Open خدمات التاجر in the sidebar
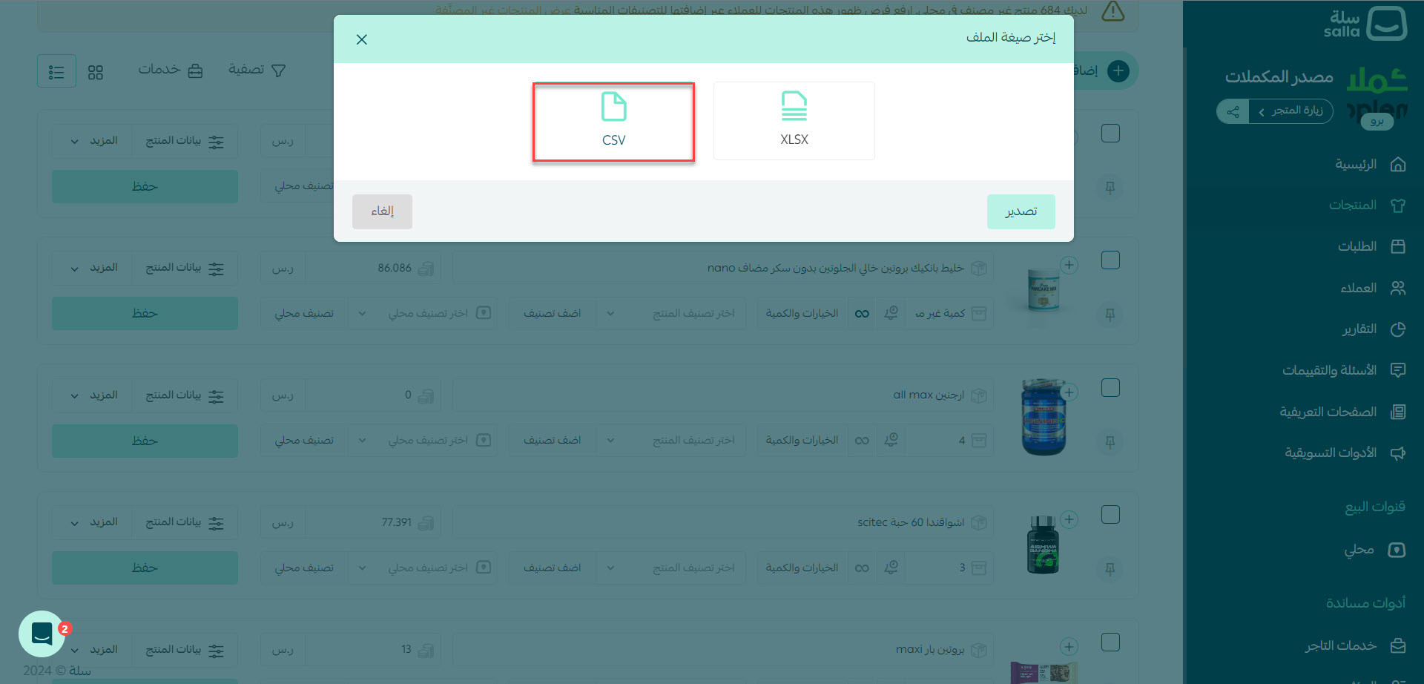The height and width of the screenshot is (684, 1424). tap(1355, 645)
